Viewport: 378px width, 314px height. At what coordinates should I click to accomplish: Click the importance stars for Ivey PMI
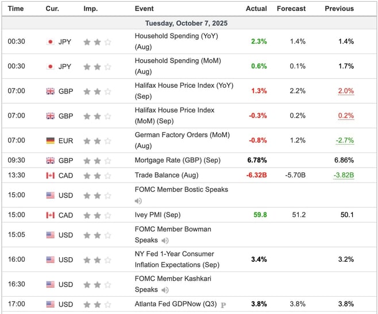[x=97, y=215]
